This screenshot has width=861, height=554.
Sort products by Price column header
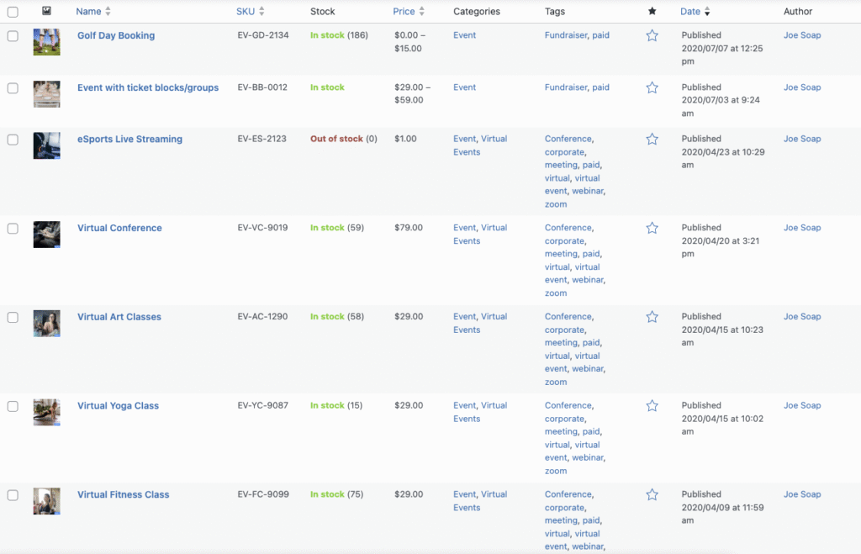(x=404, y=12)
